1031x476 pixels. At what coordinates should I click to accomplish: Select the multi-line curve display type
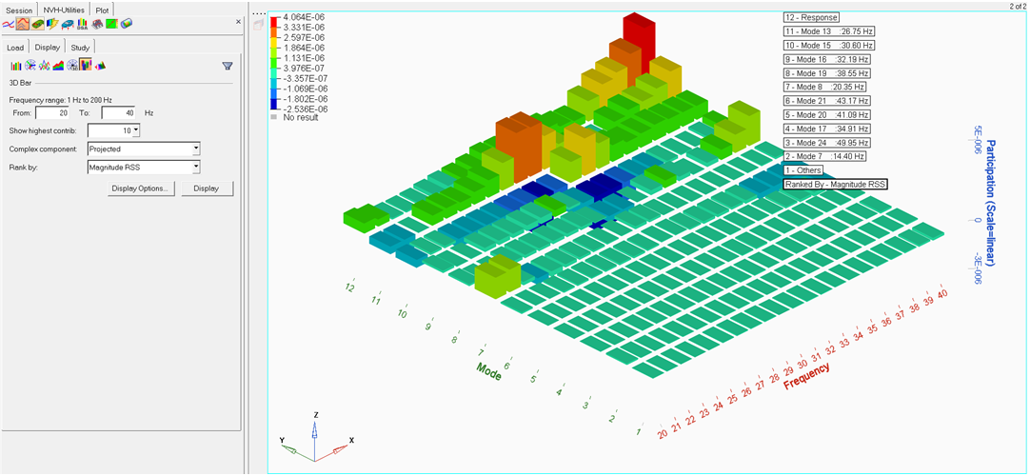click(x=44, y=65)
